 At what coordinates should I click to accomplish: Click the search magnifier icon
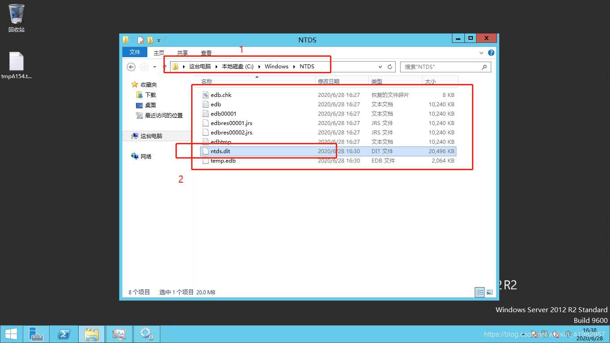pyautogui.click(x=484, y=67)
